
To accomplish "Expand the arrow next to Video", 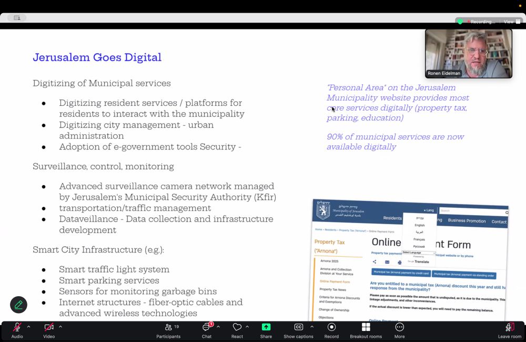I will click(x=60, y=327).
